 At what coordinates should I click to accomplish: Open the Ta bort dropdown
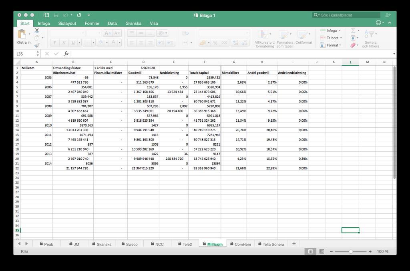tap(331, 38)
